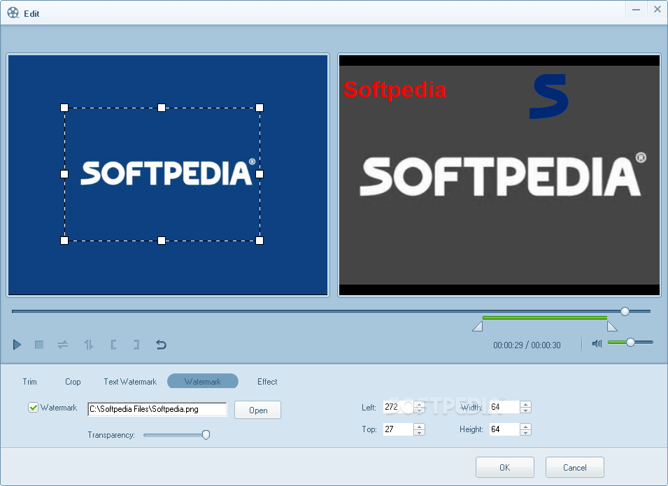This screenshot has height=486, width=668.
Task: Click bottom-left handle of selection box
Action: (x=64, y=241)
